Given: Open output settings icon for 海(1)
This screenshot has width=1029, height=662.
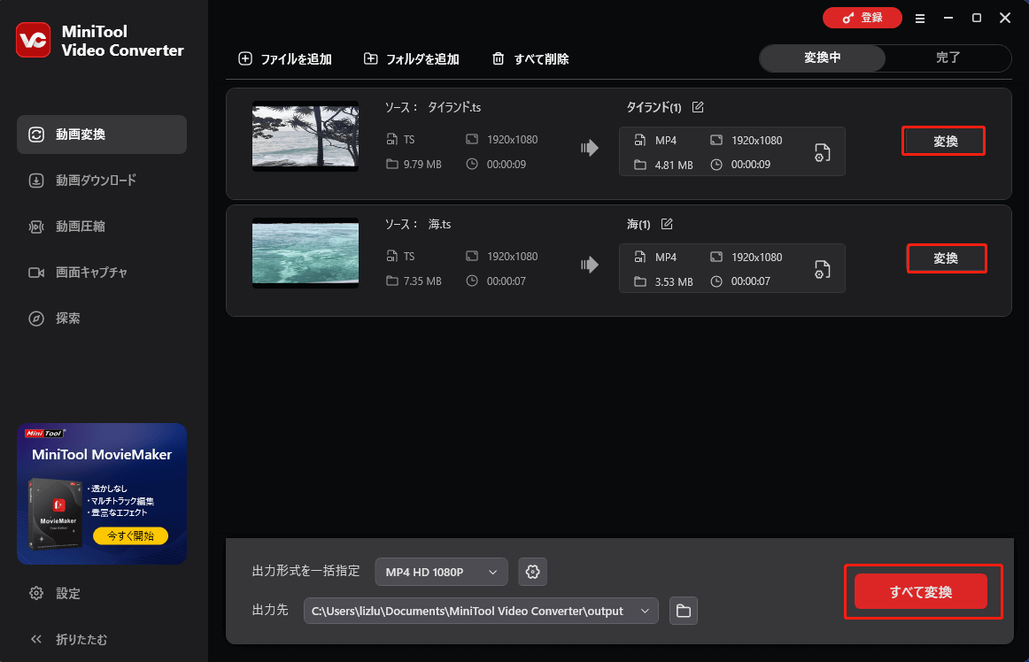Looking at the screenshot, I should click(x=823, y=269).
